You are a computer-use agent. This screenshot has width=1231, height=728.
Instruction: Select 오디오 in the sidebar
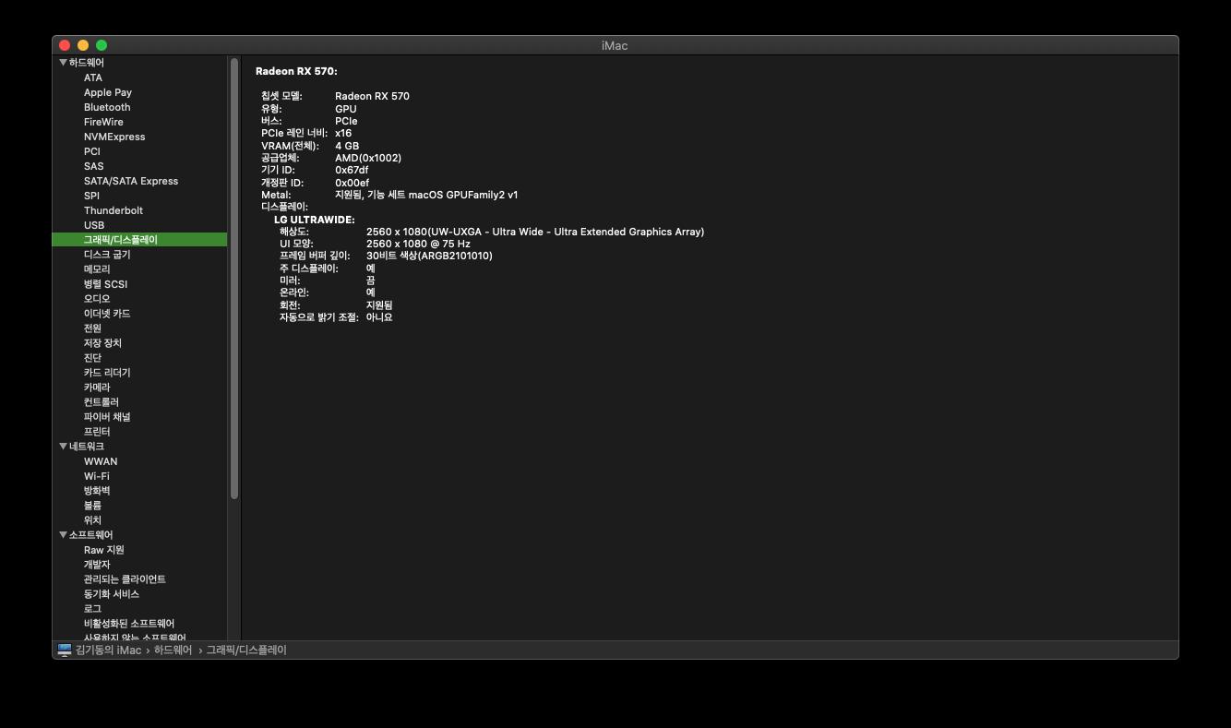[x=97, y=299]
